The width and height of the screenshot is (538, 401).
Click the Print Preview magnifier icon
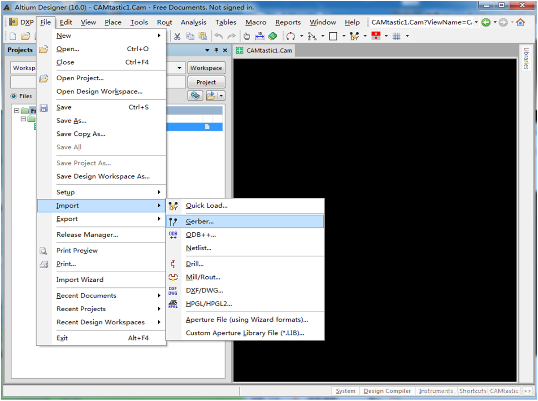(x=43, y=250)
